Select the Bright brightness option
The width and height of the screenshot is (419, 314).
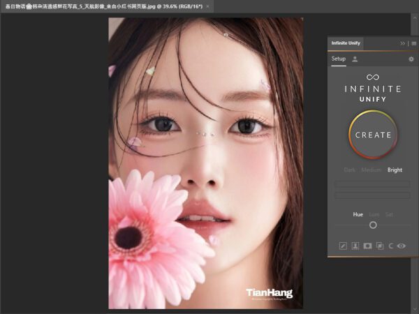pyautogui.click(x=395, y=170)
